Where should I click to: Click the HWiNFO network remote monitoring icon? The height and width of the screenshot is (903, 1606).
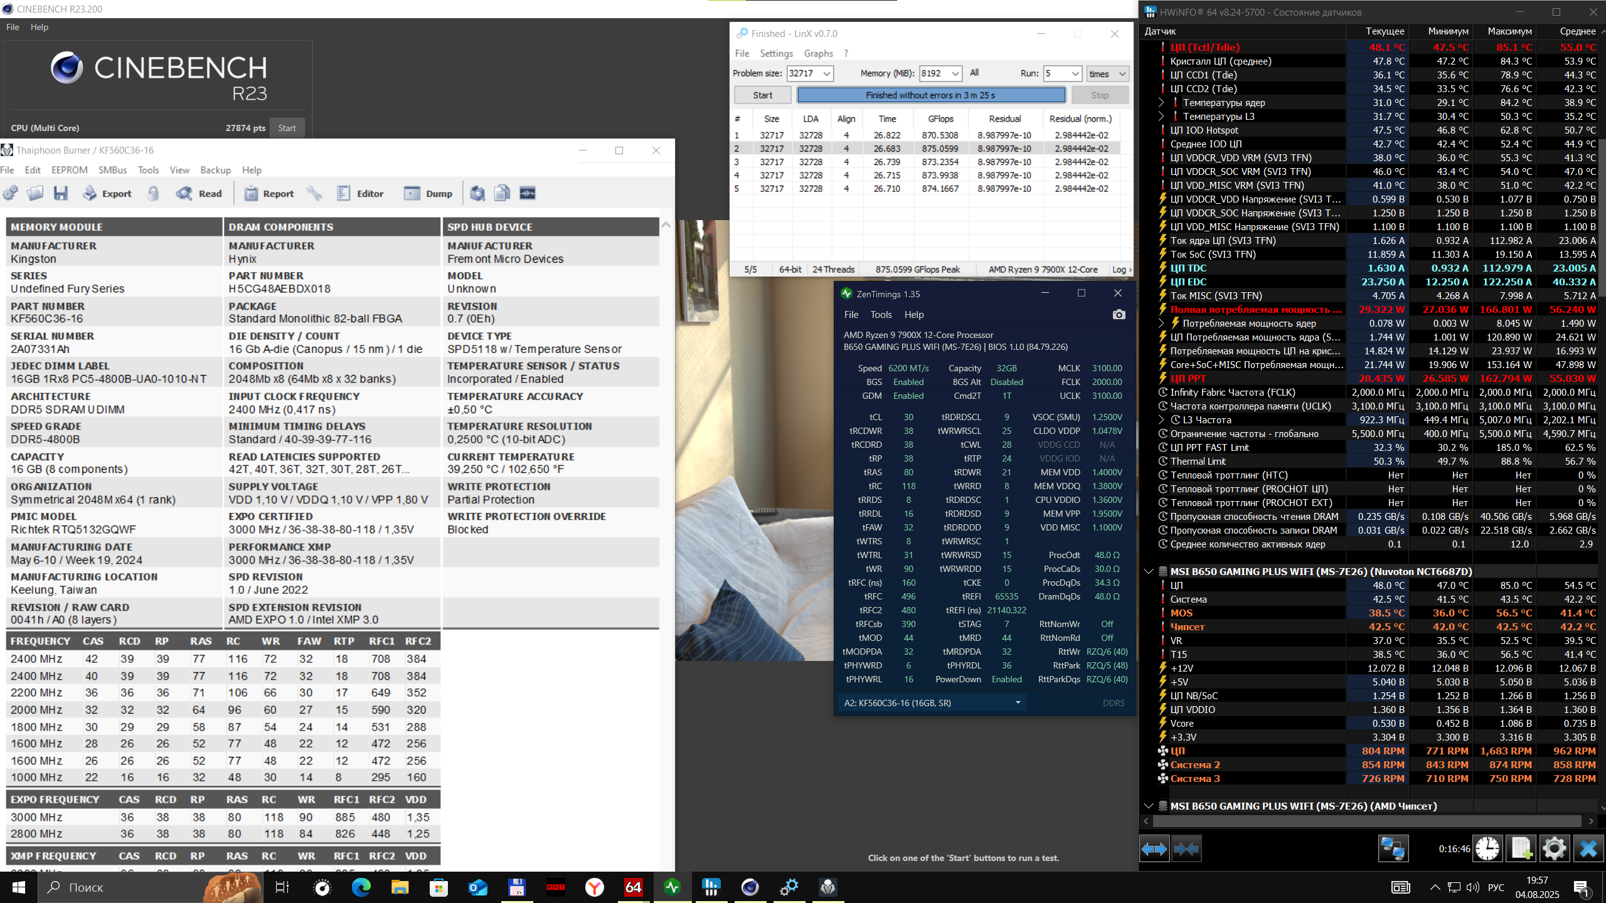(1393, 849)
